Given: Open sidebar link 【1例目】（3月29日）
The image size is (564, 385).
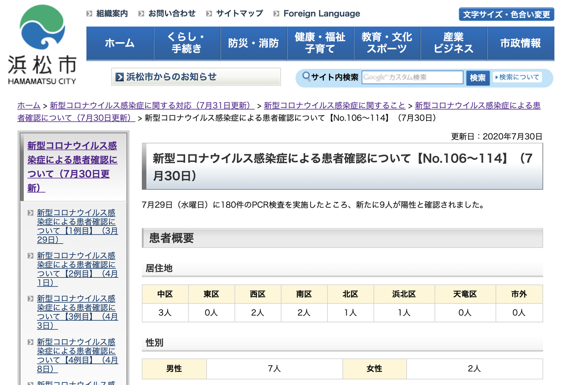Looking at the screenshot, I should tap(77, 226).
